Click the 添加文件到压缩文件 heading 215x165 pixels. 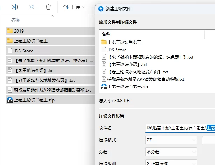(x=118, y=22)
